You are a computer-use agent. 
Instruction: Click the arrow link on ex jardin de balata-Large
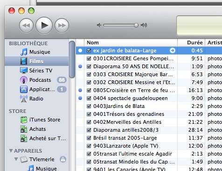173,50
